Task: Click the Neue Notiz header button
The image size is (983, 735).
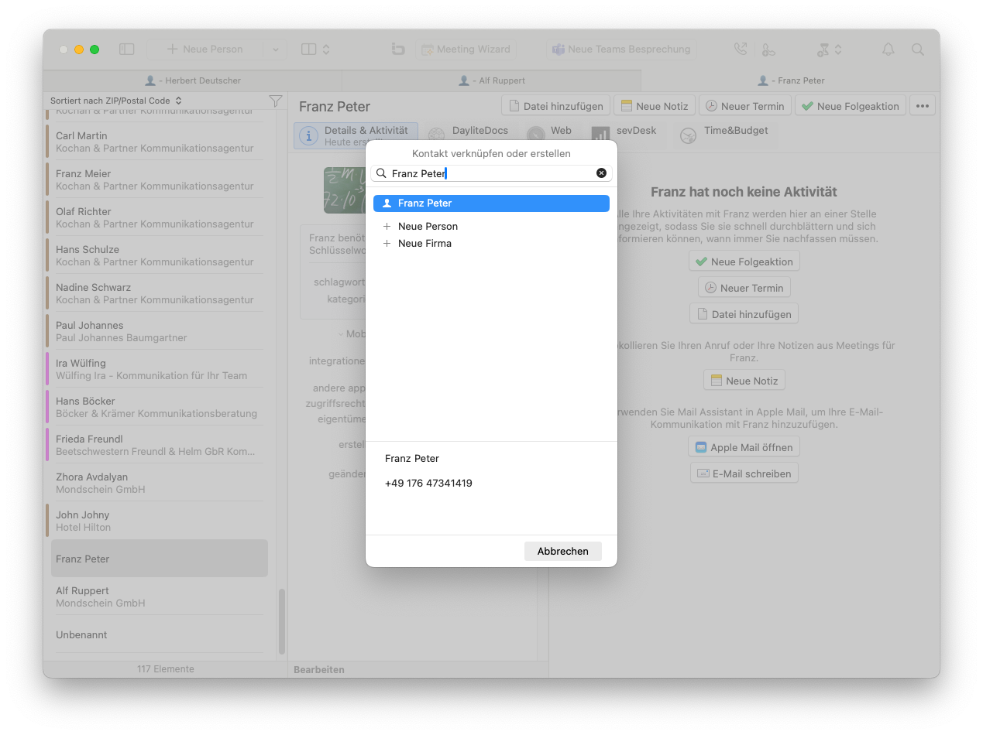Action: (655, 106)
